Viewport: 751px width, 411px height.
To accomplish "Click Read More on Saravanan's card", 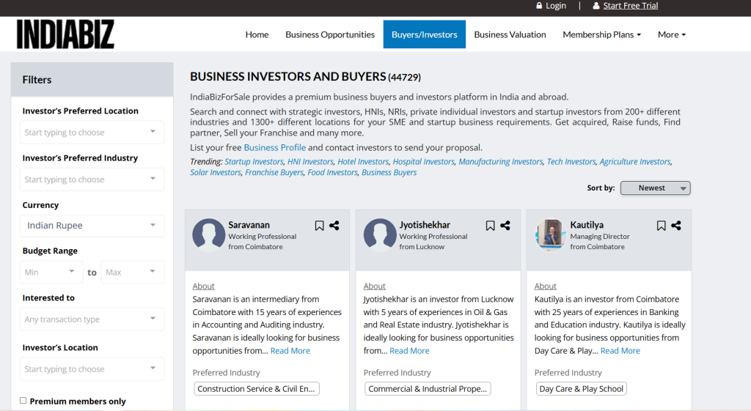I will click(290, 351).
